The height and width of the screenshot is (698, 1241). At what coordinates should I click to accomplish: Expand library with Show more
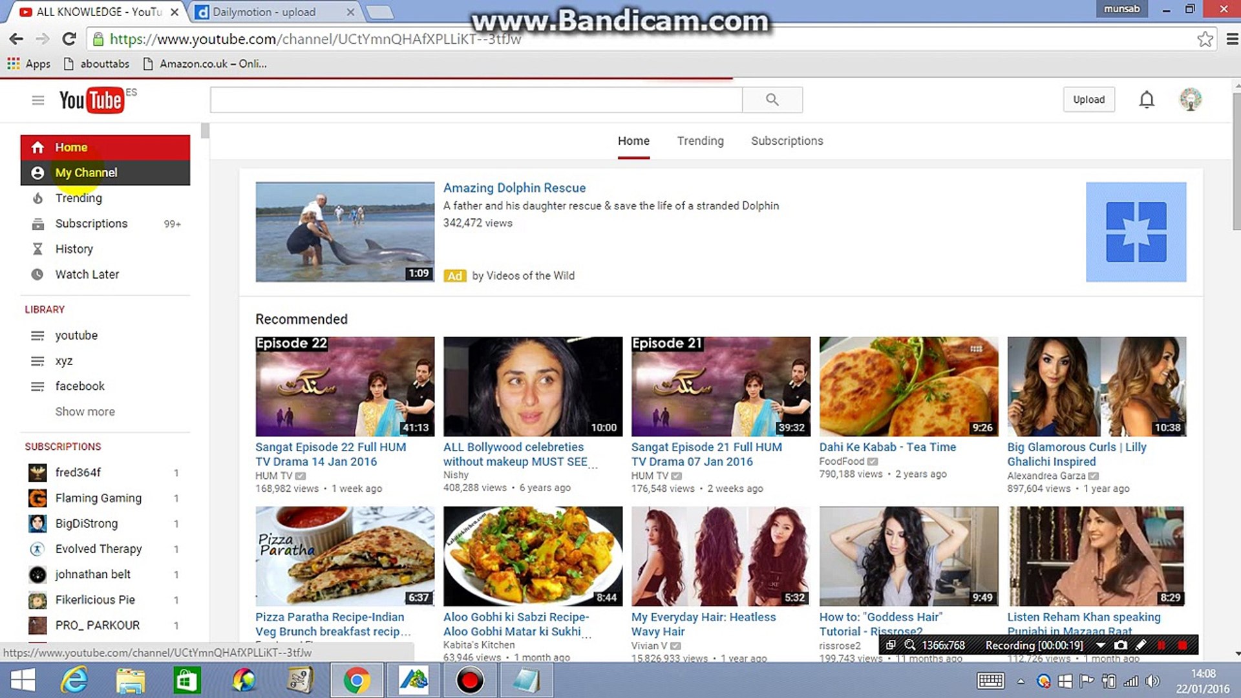point(85,412)
